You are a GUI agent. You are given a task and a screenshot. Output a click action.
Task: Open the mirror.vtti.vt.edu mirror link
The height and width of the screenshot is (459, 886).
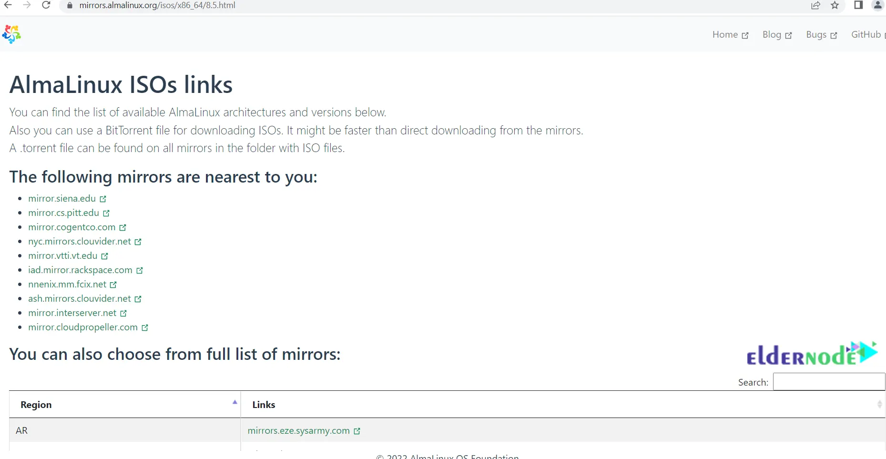point(63,255)
